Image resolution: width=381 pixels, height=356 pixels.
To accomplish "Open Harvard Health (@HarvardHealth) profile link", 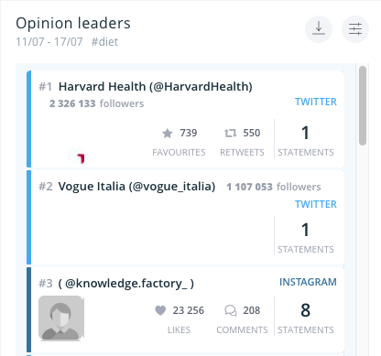I will (x=156, y=87).
